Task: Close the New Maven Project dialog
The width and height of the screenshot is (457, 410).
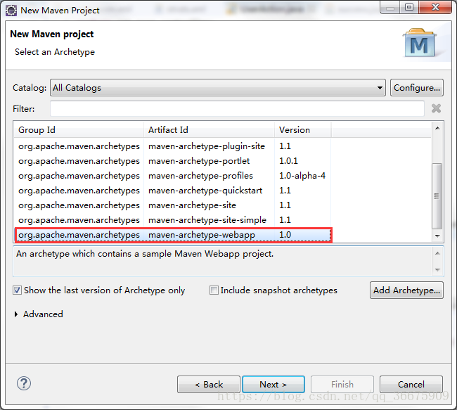Action: point(435,7)
